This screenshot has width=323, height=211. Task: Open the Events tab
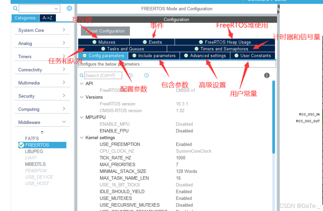152,42
